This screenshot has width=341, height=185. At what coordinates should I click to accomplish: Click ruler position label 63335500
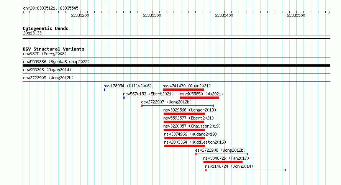pyautogui.click(x=296, y=15)
